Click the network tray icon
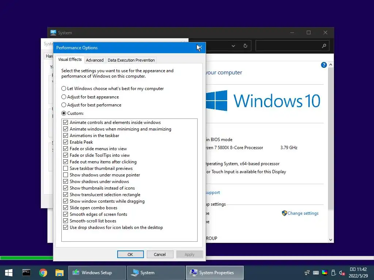 coord(307,273)
